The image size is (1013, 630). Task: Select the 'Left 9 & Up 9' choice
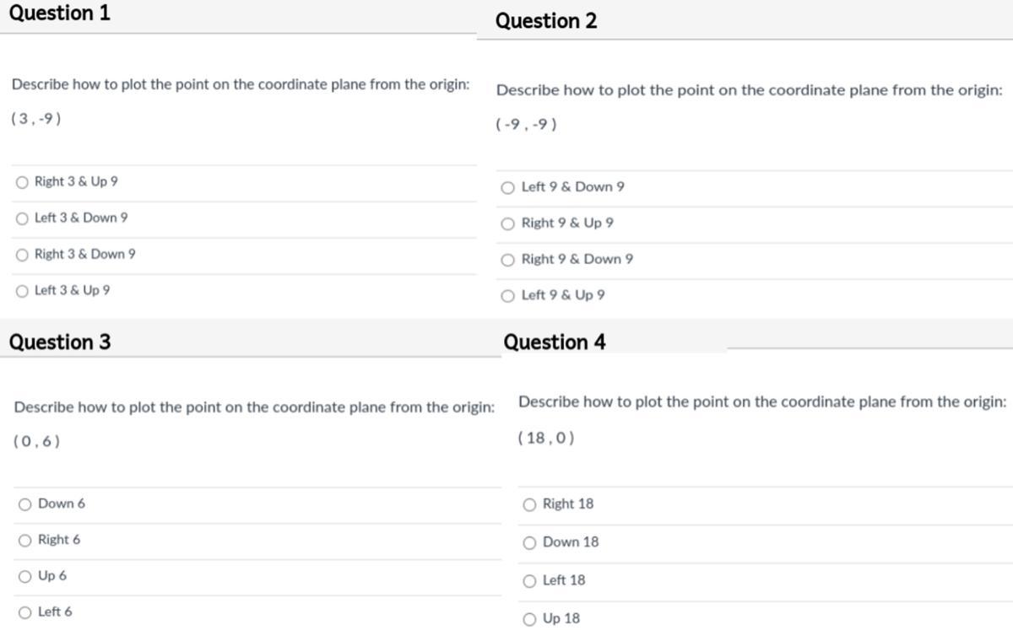508,296
